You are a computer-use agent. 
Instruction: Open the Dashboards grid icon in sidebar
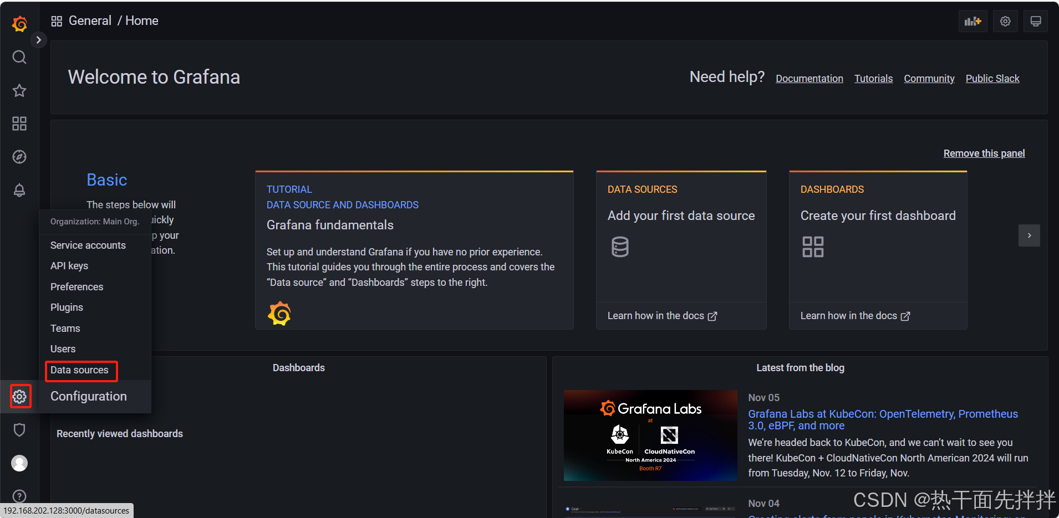point(19,124)
